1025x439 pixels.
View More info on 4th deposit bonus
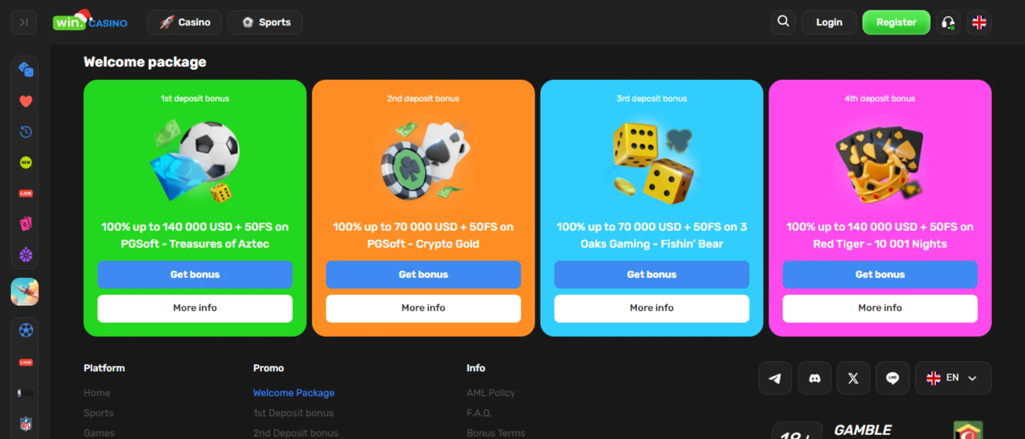pos(880,308)
